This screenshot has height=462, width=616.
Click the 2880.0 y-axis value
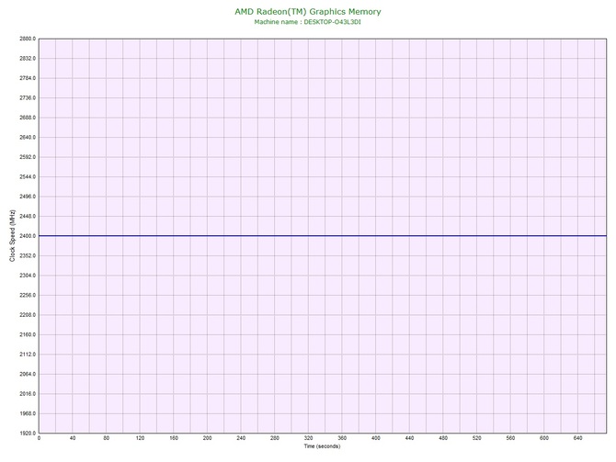point(28,39)
